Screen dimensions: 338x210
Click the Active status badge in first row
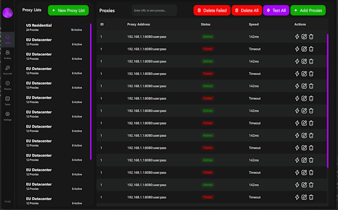[208, 37]
